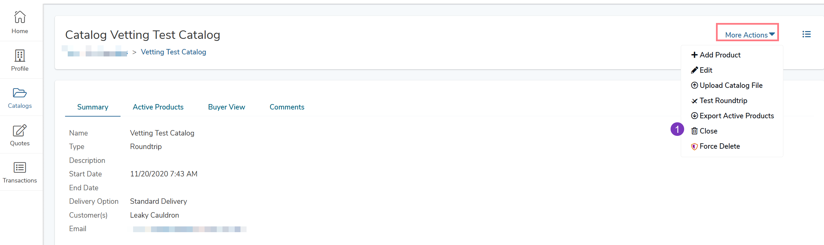Select Test Roundtrip from the menu

(723, 101)
